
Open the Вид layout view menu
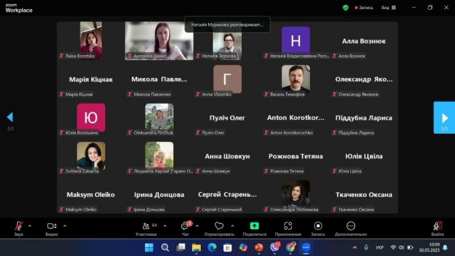coord(388,7)
